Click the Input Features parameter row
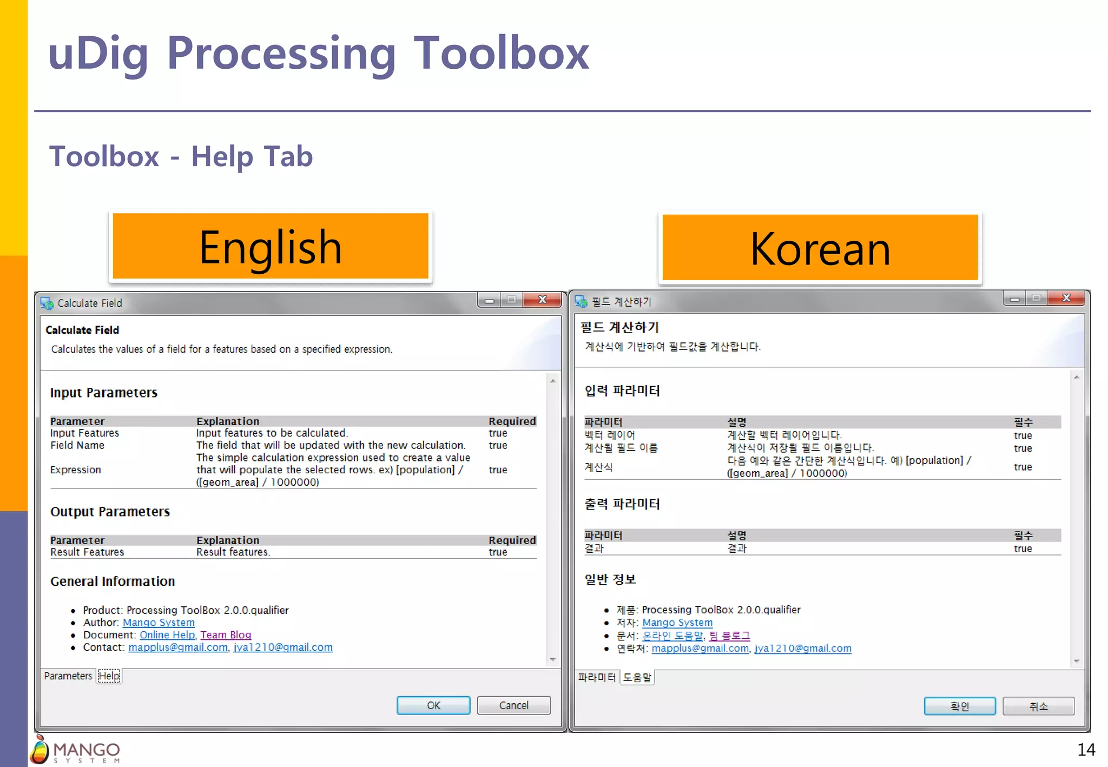This screenshot has height=767, width=1108. 293,433
